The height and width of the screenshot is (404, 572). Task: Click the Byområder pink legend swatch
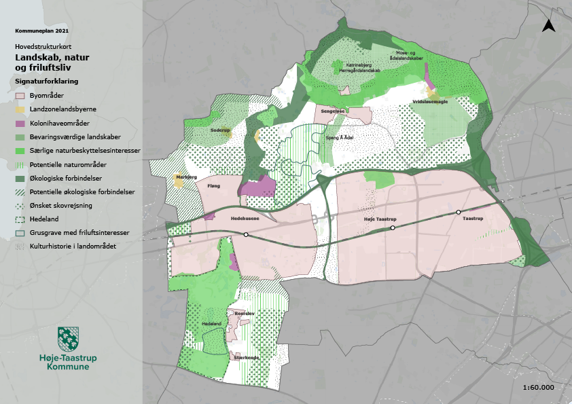tap(20, 96)
